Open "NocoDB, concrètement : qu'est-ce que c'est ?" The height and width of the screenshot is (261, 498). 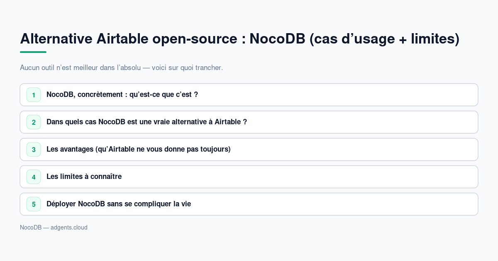(x=249, y=95)
